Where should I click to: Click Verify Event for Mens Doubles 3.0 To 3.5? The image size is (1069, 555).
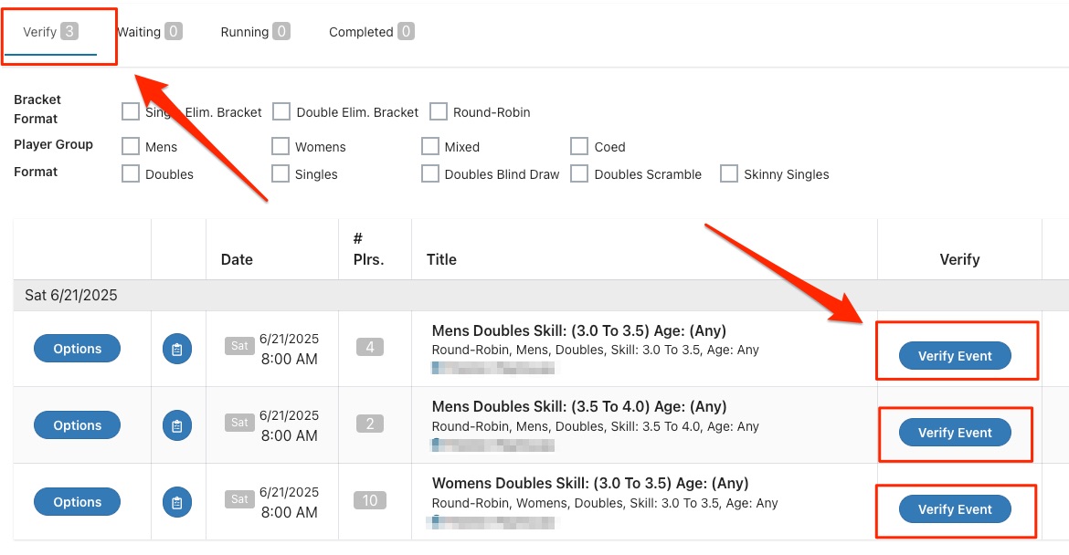tap(955, 356)
